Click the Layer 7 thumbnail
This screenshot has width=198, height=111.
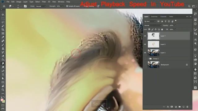[153, 36]
